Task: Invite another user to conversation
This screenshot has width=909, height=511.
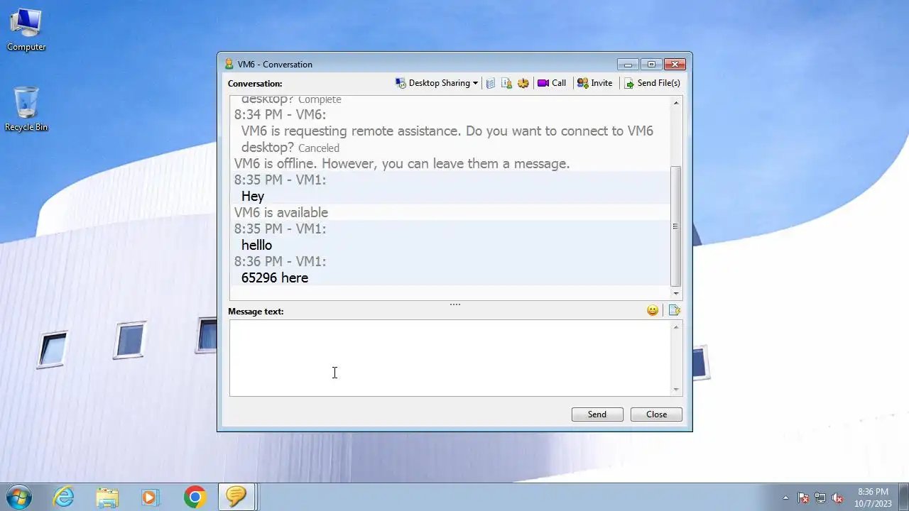Action: pos(595,83)
